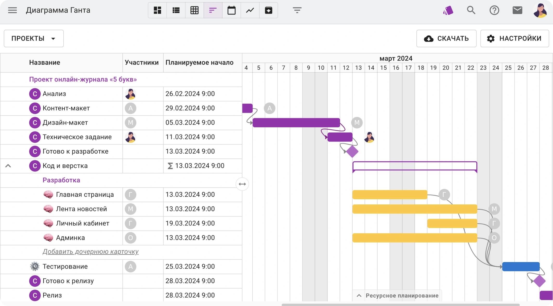Image resolution: width=553 pixels, height=306 pixels.
Task: Open the archive view icon
Action: [268, 10]
